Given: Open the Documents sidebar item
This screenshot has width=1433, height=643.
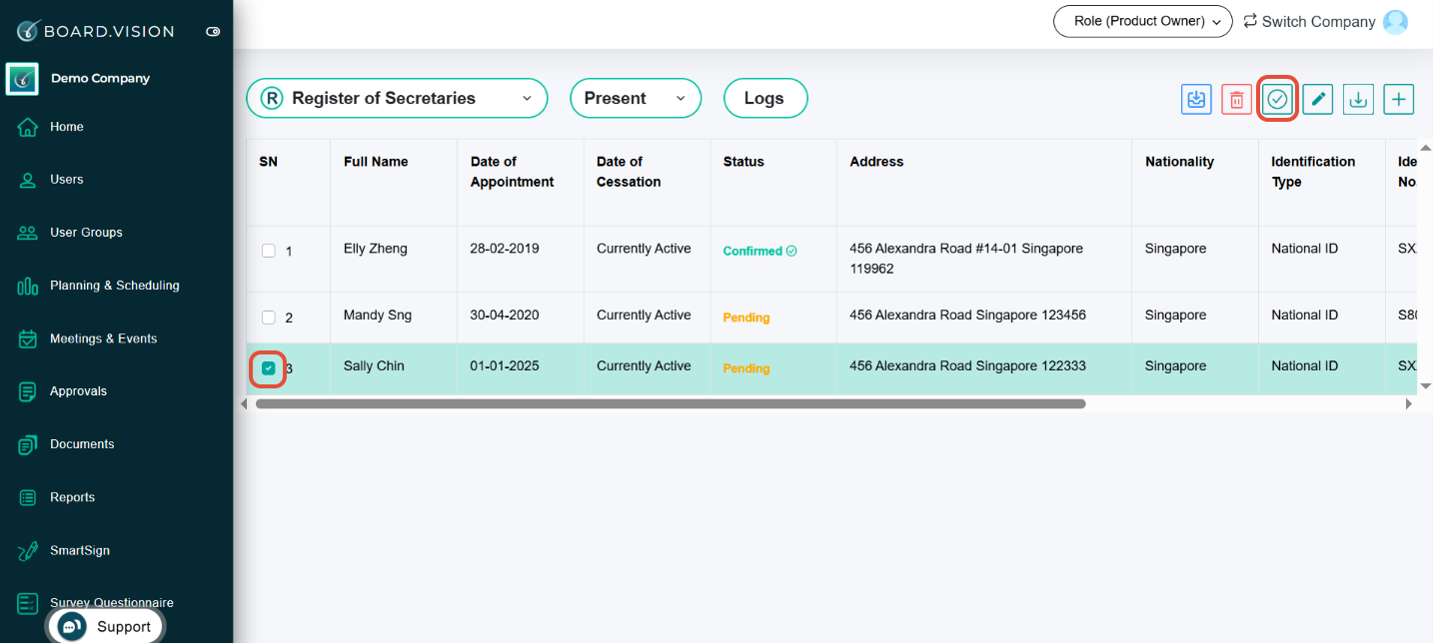Looking at the screenshot, I should tap(82, 444).
